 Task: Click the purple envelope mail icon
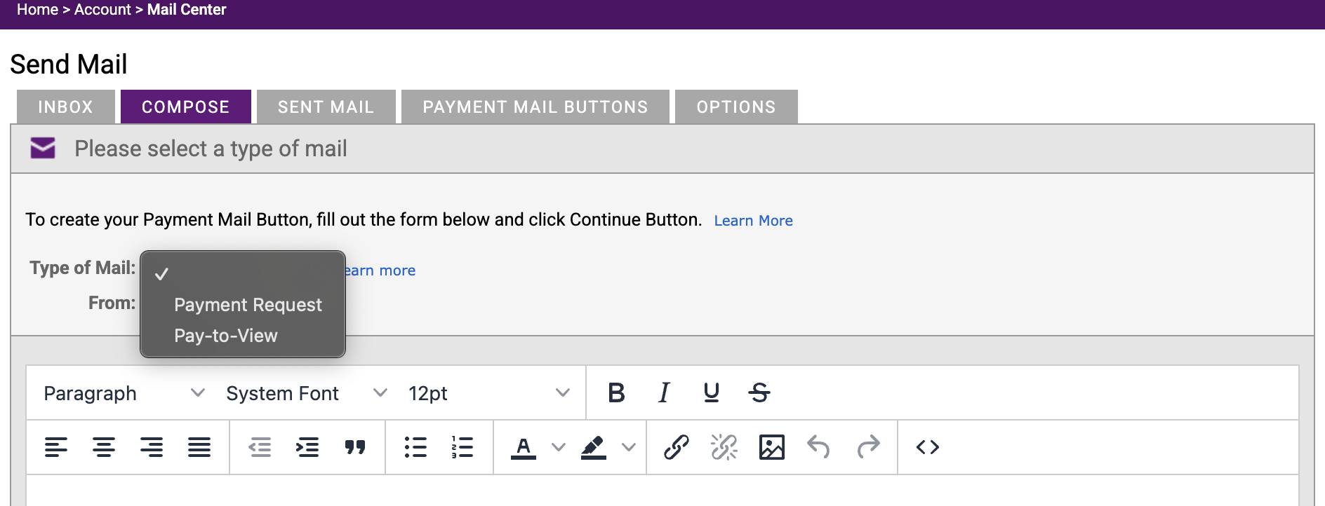coord(43,148)
